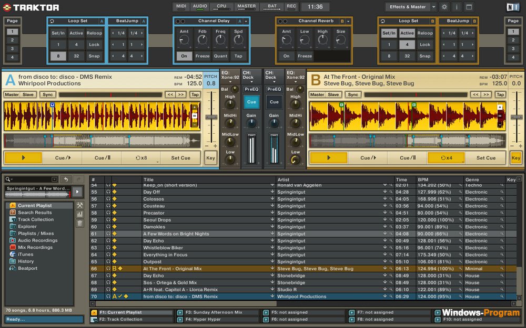Click deck B waveform zoom plus

click(x=500, y=108)
